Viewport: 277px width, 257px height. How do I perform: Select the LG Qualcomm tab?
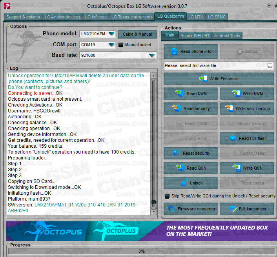170,16
